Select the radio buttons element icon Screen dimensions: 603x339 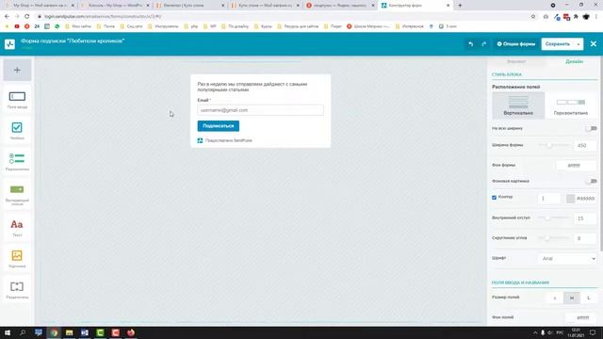point(17,158)
